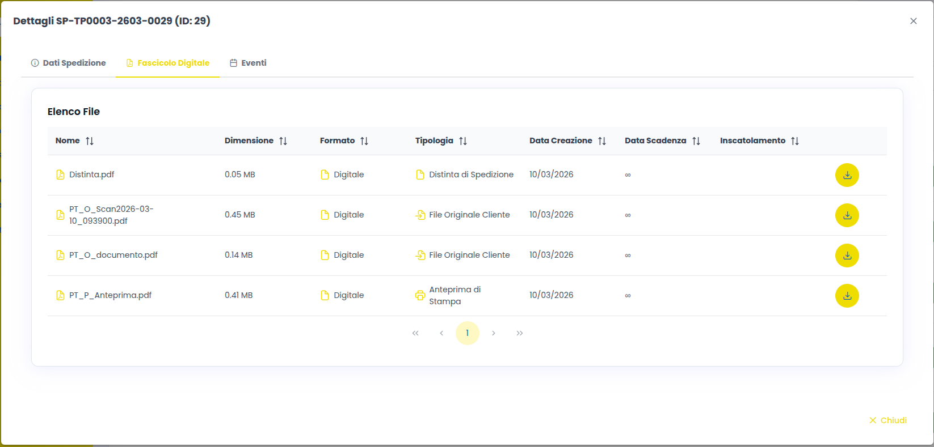Sort by Inscatolamento column
This screenshot has height=447, width=934.
point(794,141)
